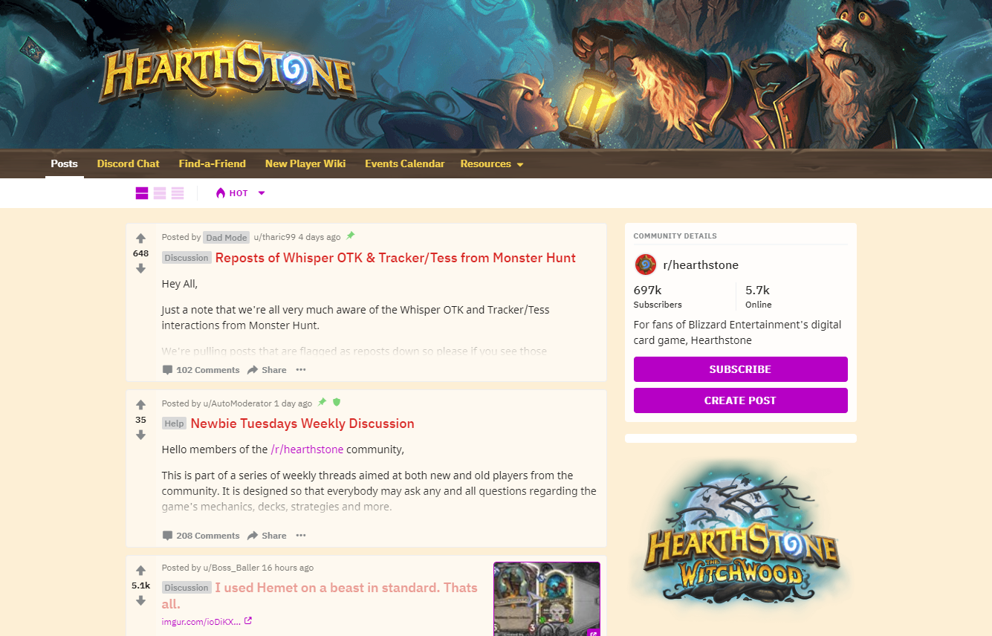
Task: Switch to compact view layout
Action: coord(178,193)
